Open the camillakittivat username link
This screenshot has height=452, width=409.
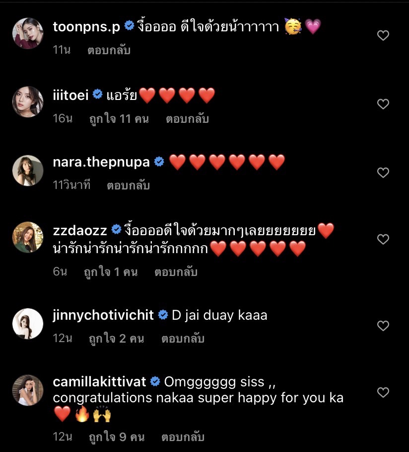point(99,382)
